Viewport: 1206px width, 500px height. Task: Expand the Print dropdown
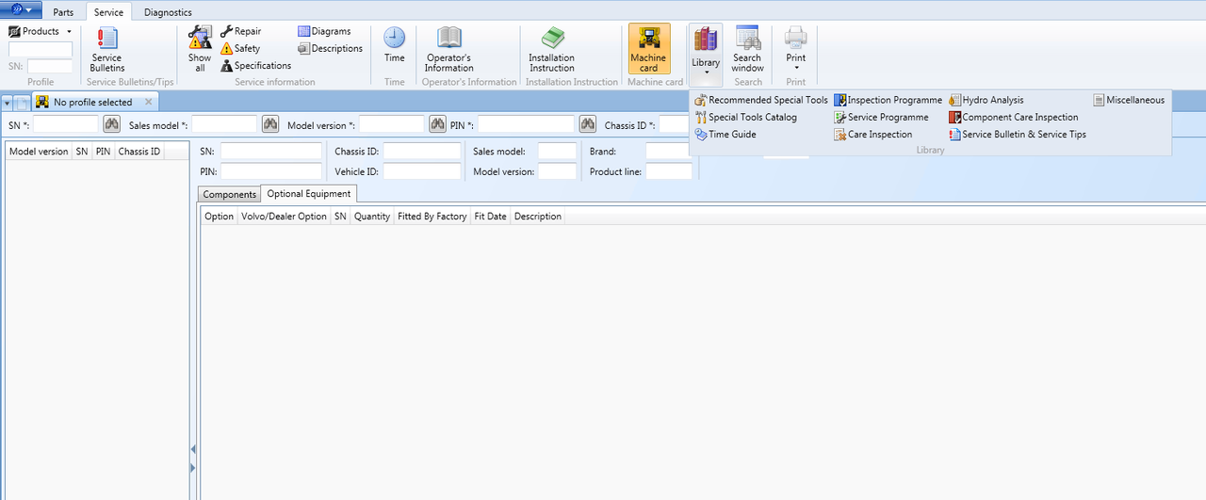pos(796,68)
